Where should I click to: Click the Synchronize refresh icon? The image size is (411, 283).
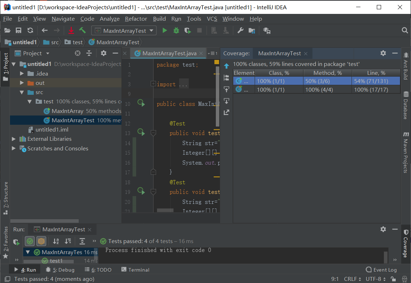point(30,31)
